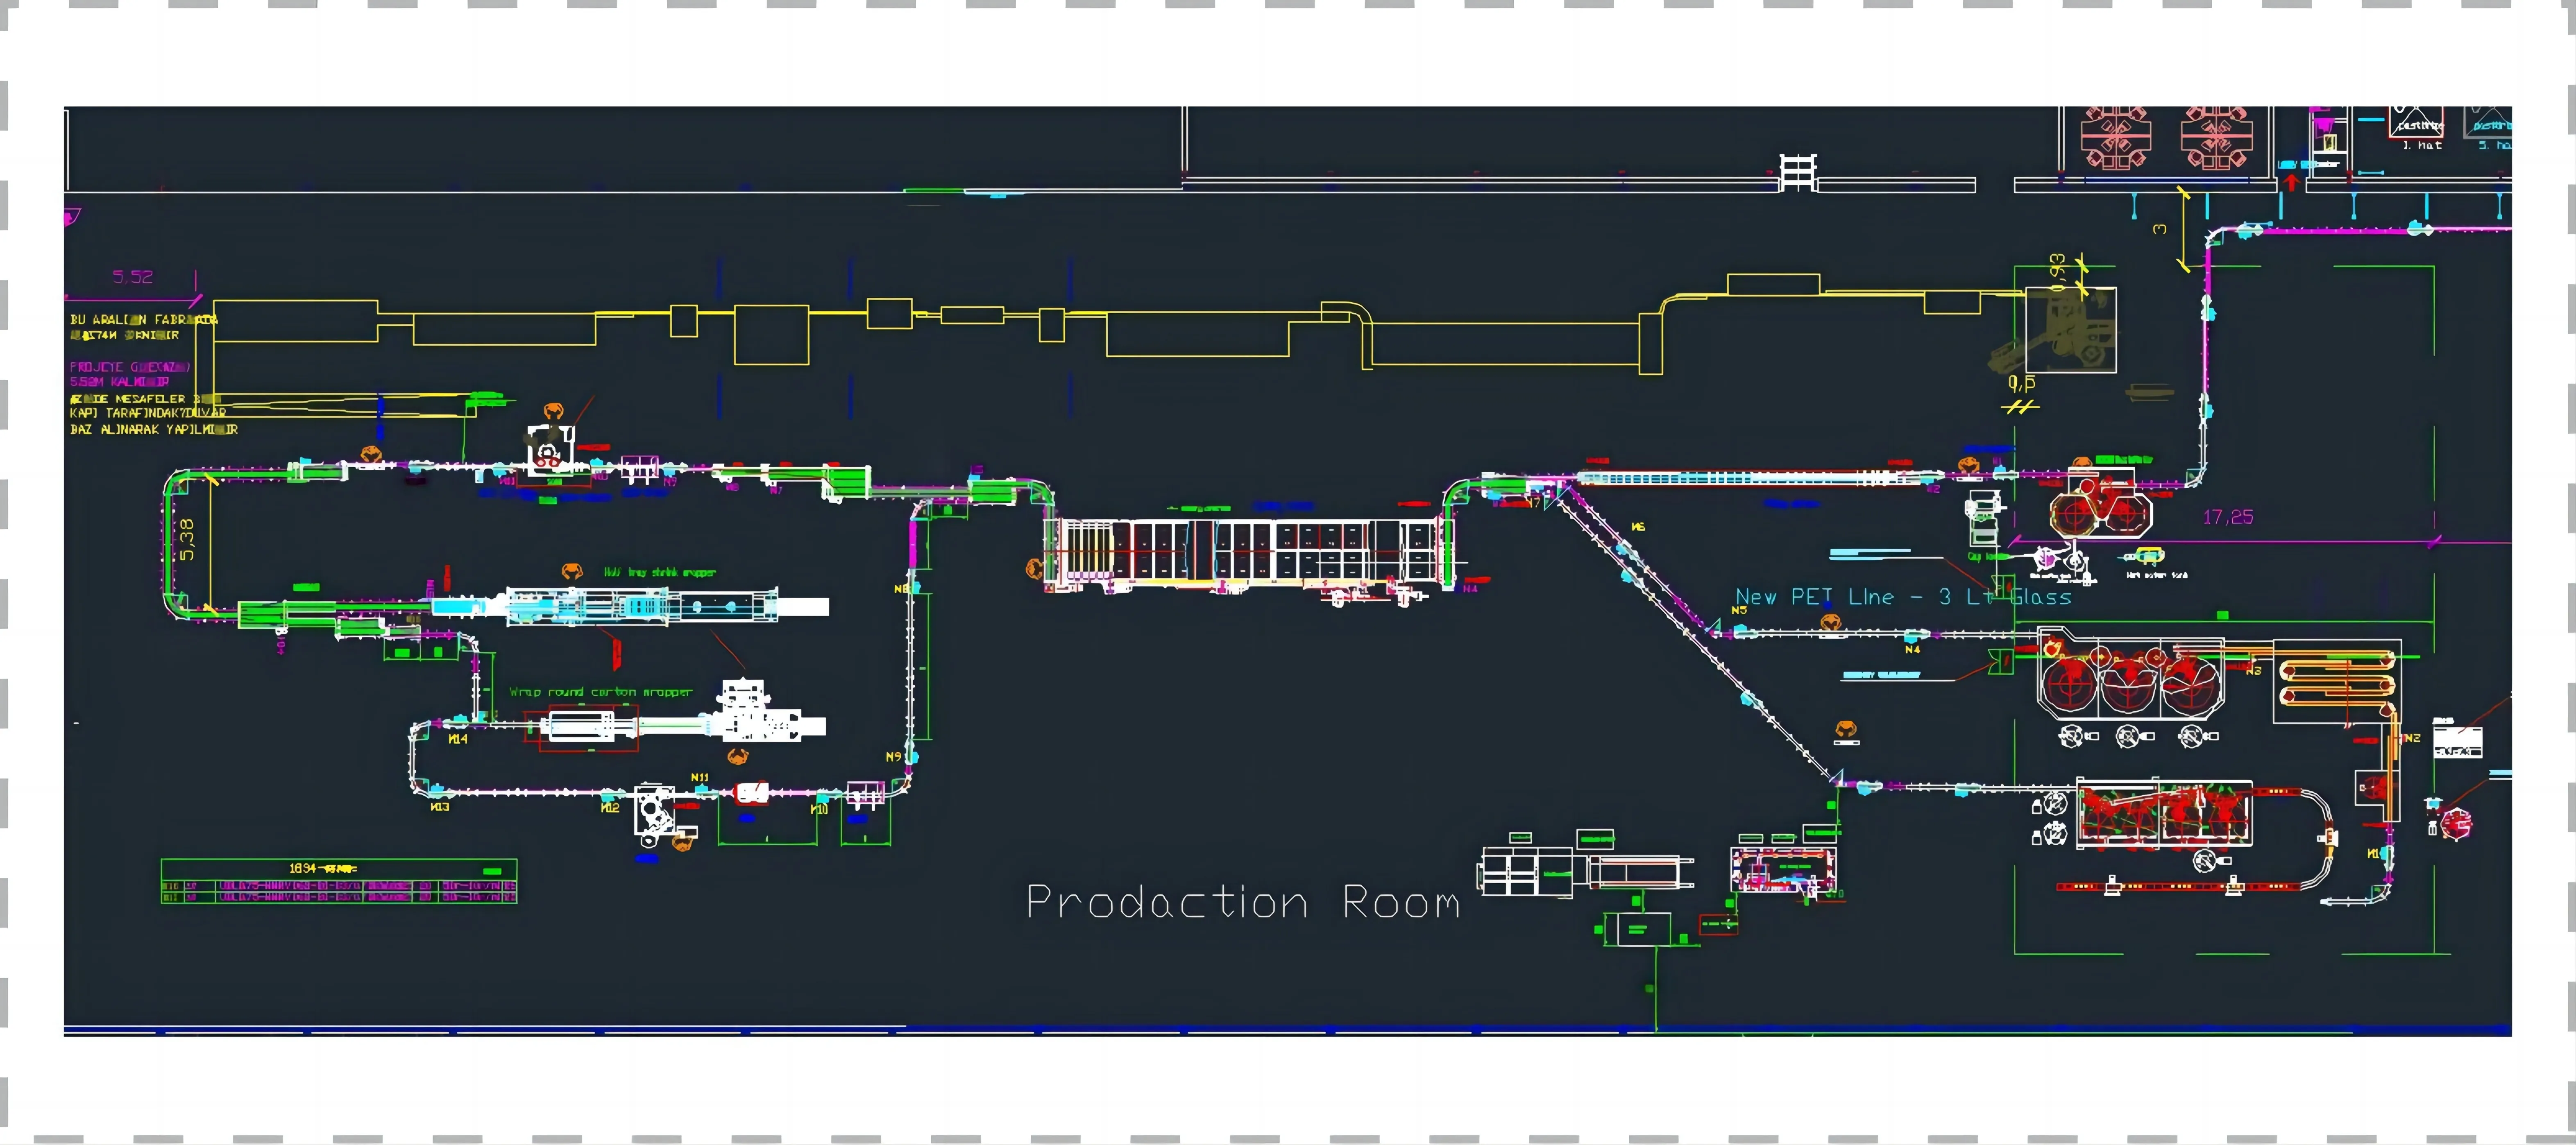Click the N14 conveyor node label
The width and height of the screenshot is (2576, 1145).
[457, 739]
